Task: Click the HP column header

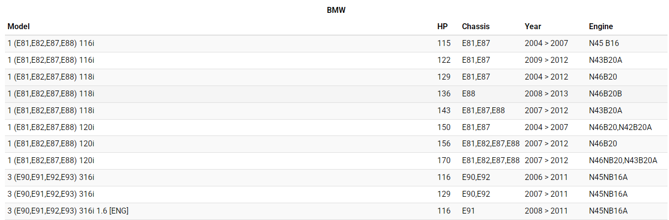Action: point(442,27)
